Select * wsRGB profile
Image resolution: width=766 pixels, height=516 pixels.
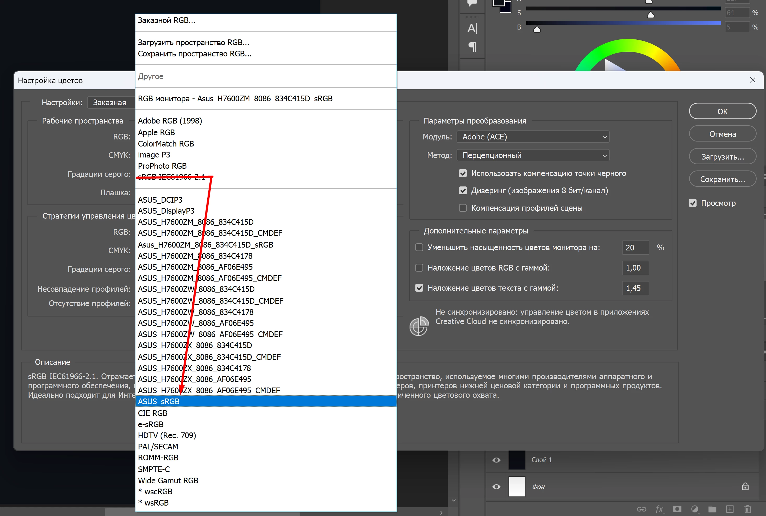tap(266, 503)
